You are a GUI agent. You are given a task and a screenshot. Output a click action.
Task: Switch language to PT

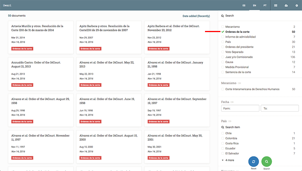(265, 5)
